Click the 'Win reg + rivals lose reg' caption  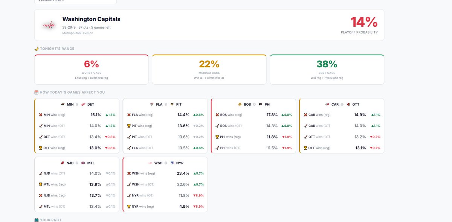click(x=327, y=78)
